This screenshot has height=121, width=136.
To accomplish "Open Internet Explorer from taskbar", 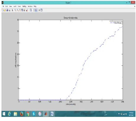I will coord(9,114).
